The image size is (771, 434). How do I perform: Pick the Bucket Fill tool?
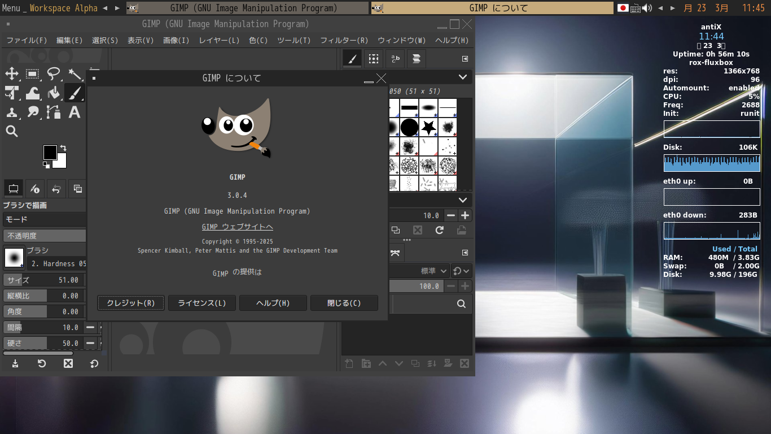pos(54,93)
